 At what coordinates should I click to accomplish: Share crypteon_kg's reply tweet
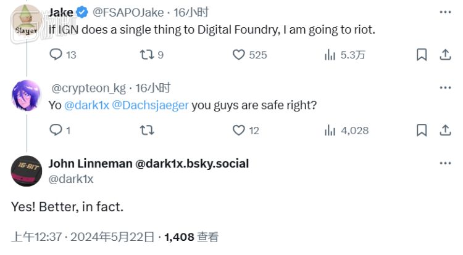(x=444, y=130)
